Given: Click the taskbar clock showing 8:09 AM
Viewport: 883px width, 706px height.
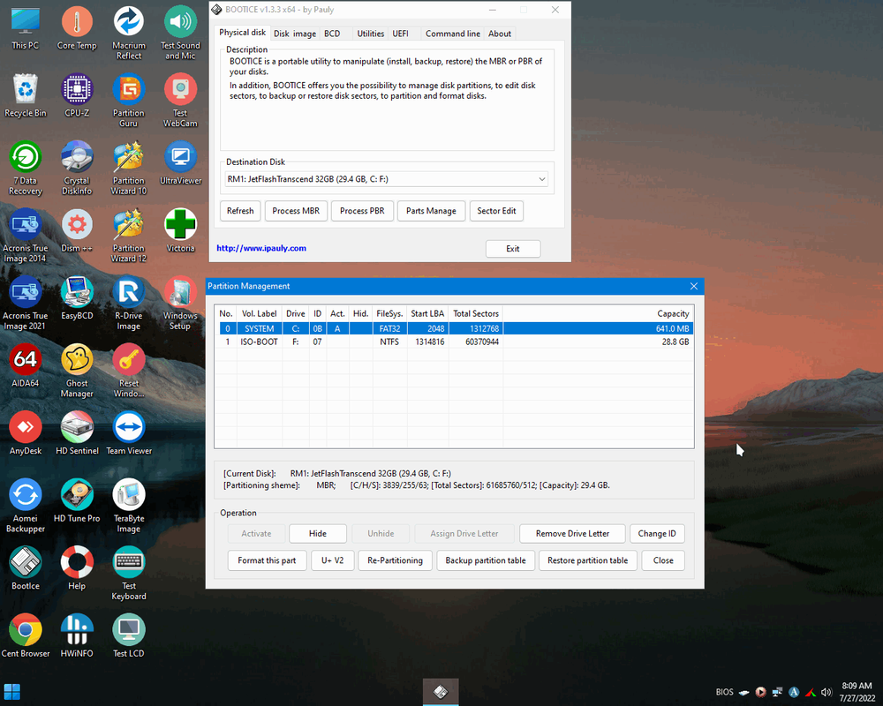Looking at the screenshot, I should [x=857, y=692].
